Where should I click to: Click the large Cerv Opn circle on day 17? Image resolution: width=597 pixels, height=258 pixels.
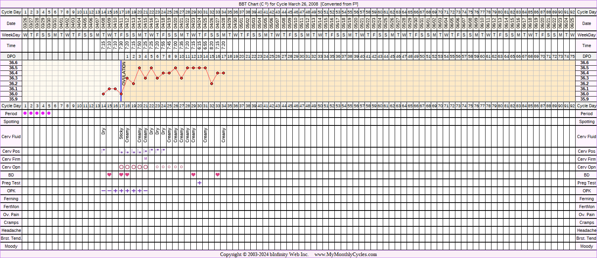121,167
